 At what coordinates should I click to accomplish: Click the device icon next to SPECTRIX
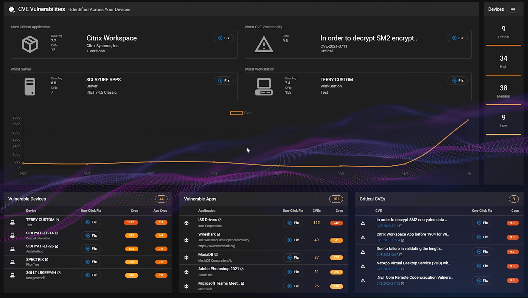(x=12, y=261)
